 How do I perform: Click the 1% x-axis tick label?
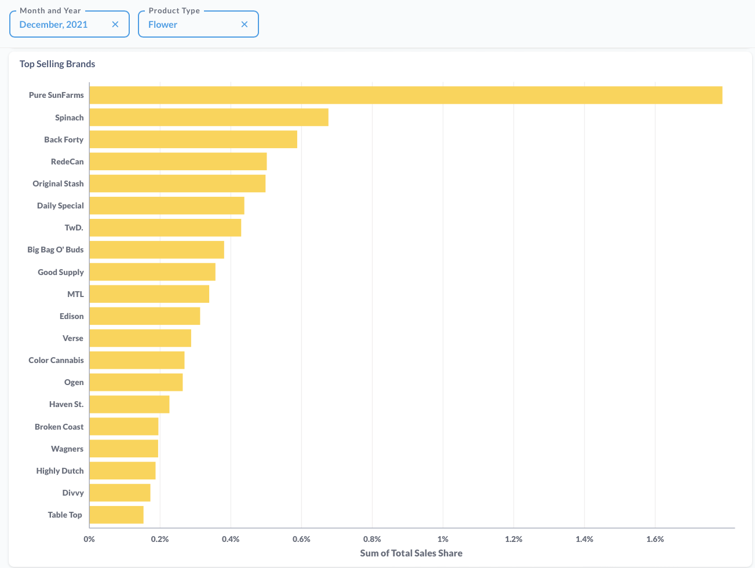click(443, 539)
